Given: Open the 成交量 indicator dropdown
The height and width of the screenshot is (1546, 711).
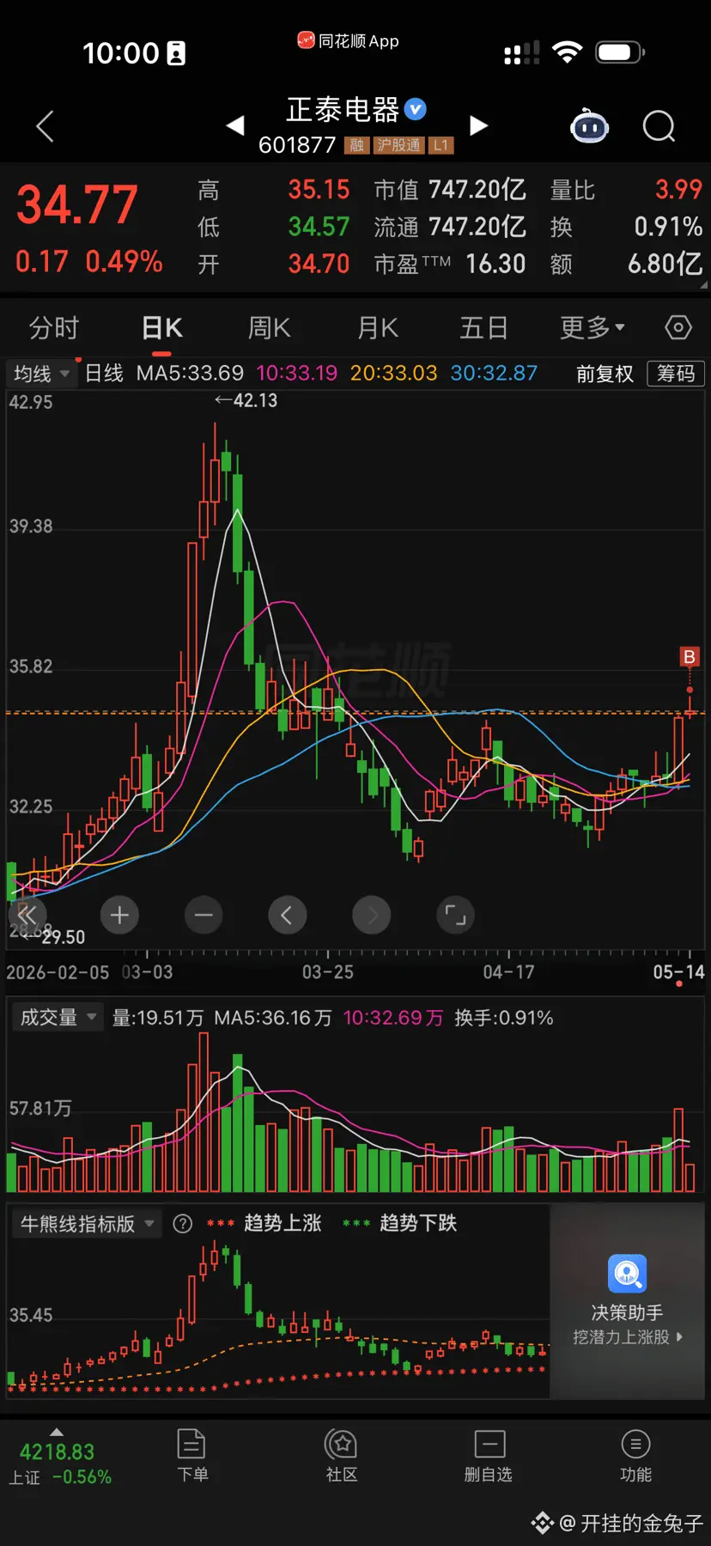Looking at the screenshot, I should (58, 1018).
